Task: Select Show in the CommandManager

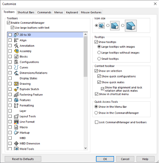Action: (x=96, y=113)
